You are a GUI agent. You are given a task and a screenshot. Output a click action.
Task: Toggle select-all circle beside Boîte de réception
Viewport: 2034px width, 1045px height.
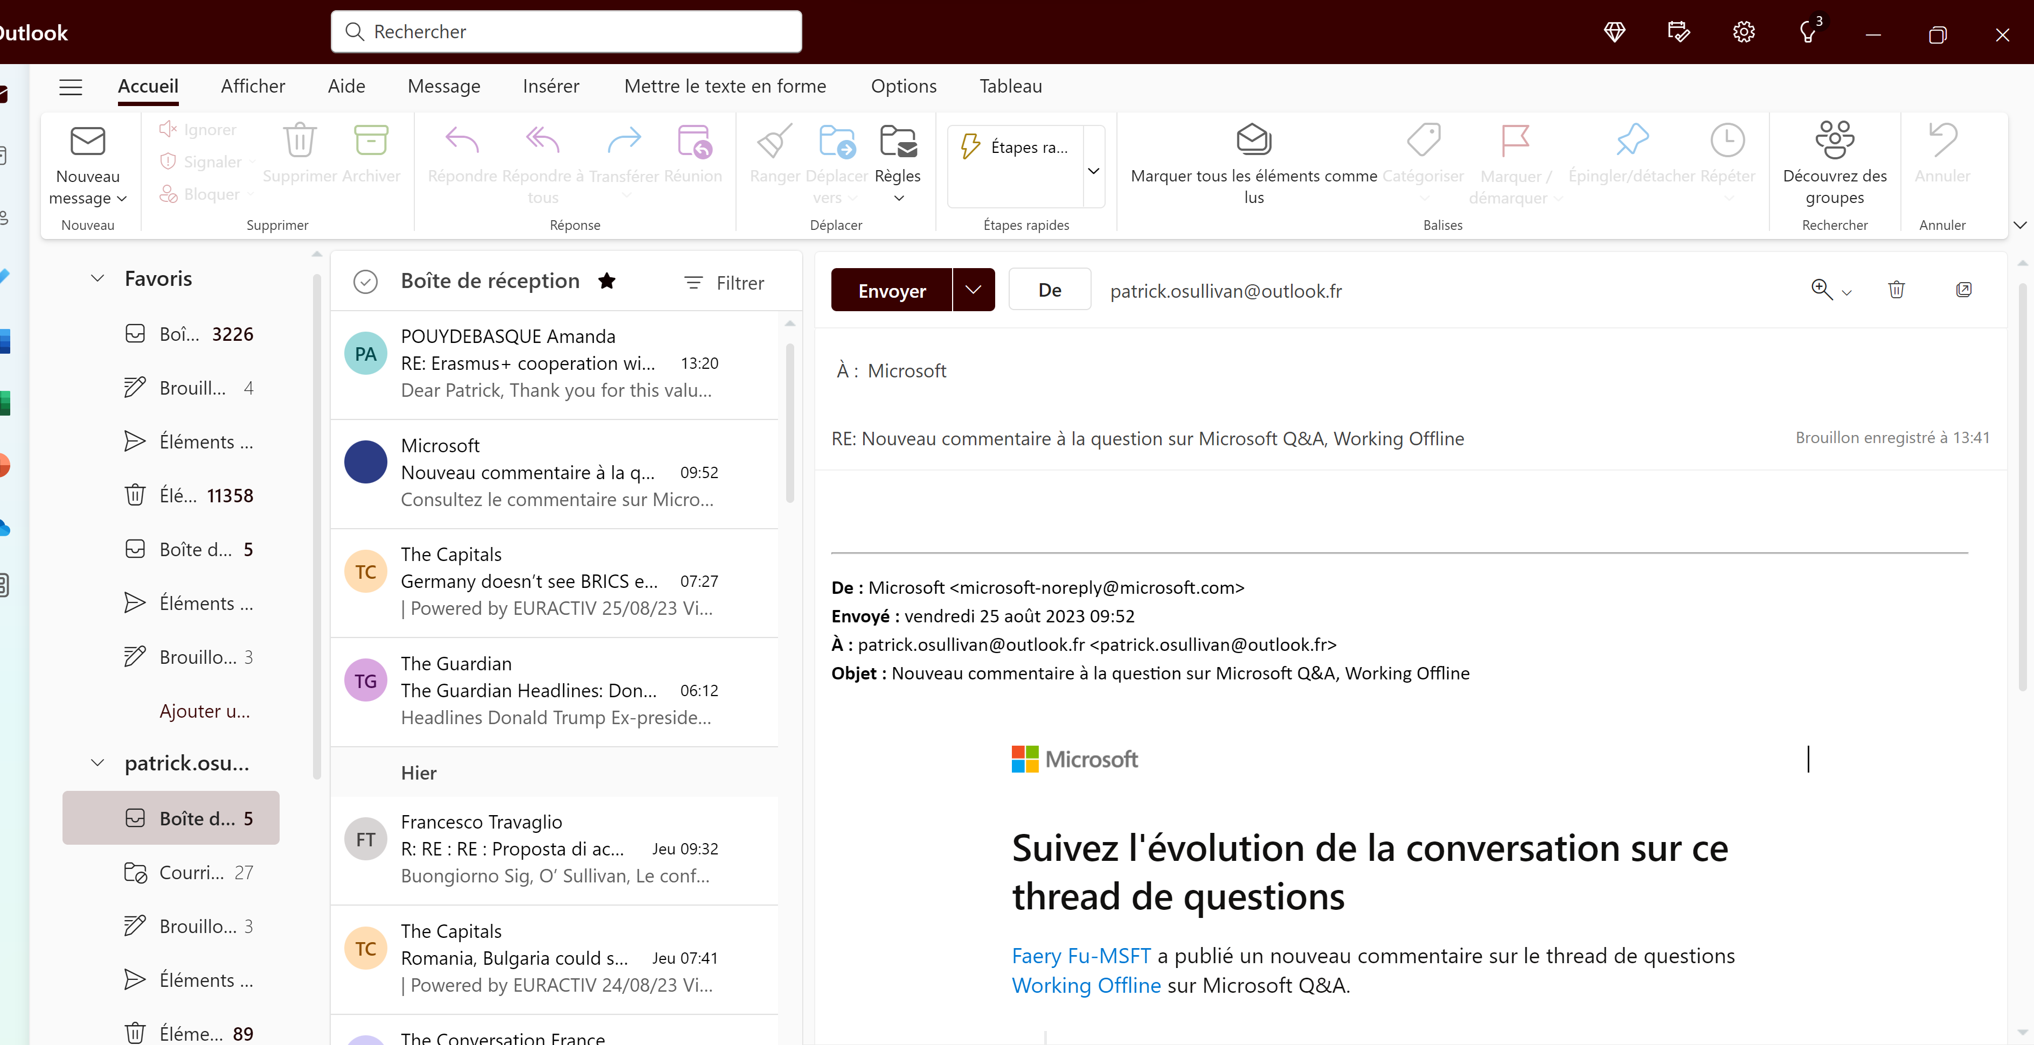tap(365, 282)
